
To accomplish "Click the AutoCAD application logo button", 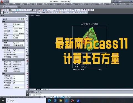I will point(2,2).
